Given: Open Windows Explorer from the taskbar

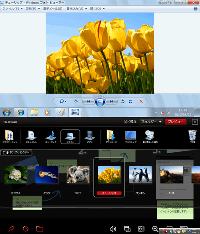Looking at the screenshot, I should [x=34, y=112].
